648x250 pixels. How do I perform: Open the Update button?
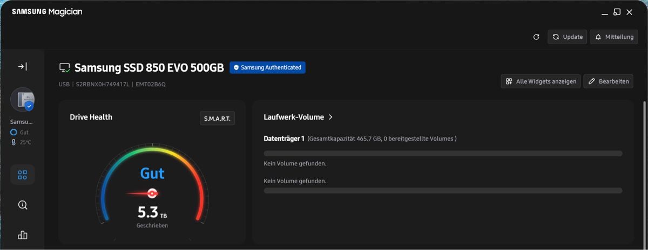[567, 37]
